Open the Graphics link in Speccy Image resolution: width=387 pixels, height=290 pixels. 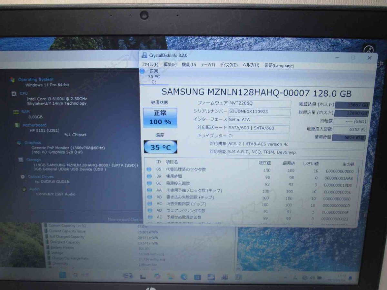coord(33,142)
